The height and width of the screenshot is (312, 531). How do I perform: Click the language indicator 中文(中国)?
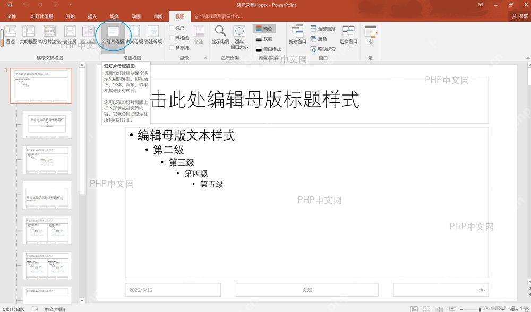coord(55,309)
